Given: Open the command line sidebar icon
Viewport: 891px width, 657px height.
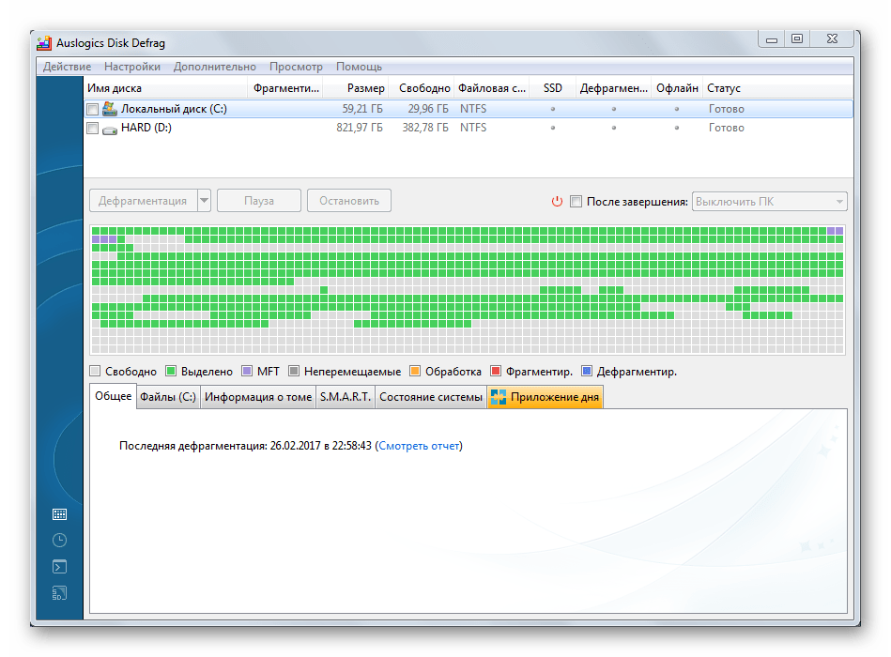Looking at the screenshot, I should tap(59, 567).
